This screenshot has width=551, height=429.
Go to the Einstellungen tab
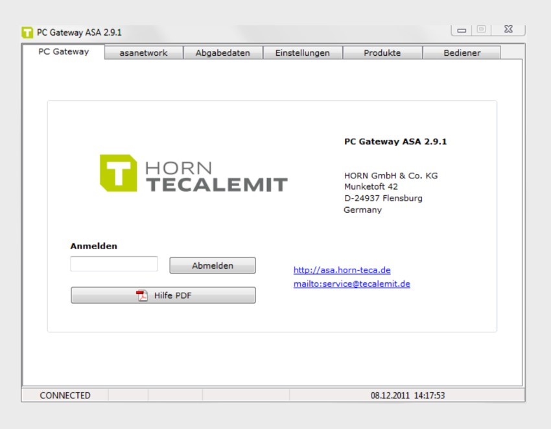point(302,53)
